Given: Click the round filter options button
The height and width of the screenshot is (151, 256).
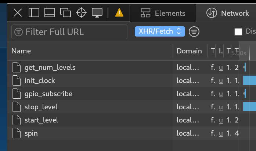Looking at the screenshot, I should [194, 31].
